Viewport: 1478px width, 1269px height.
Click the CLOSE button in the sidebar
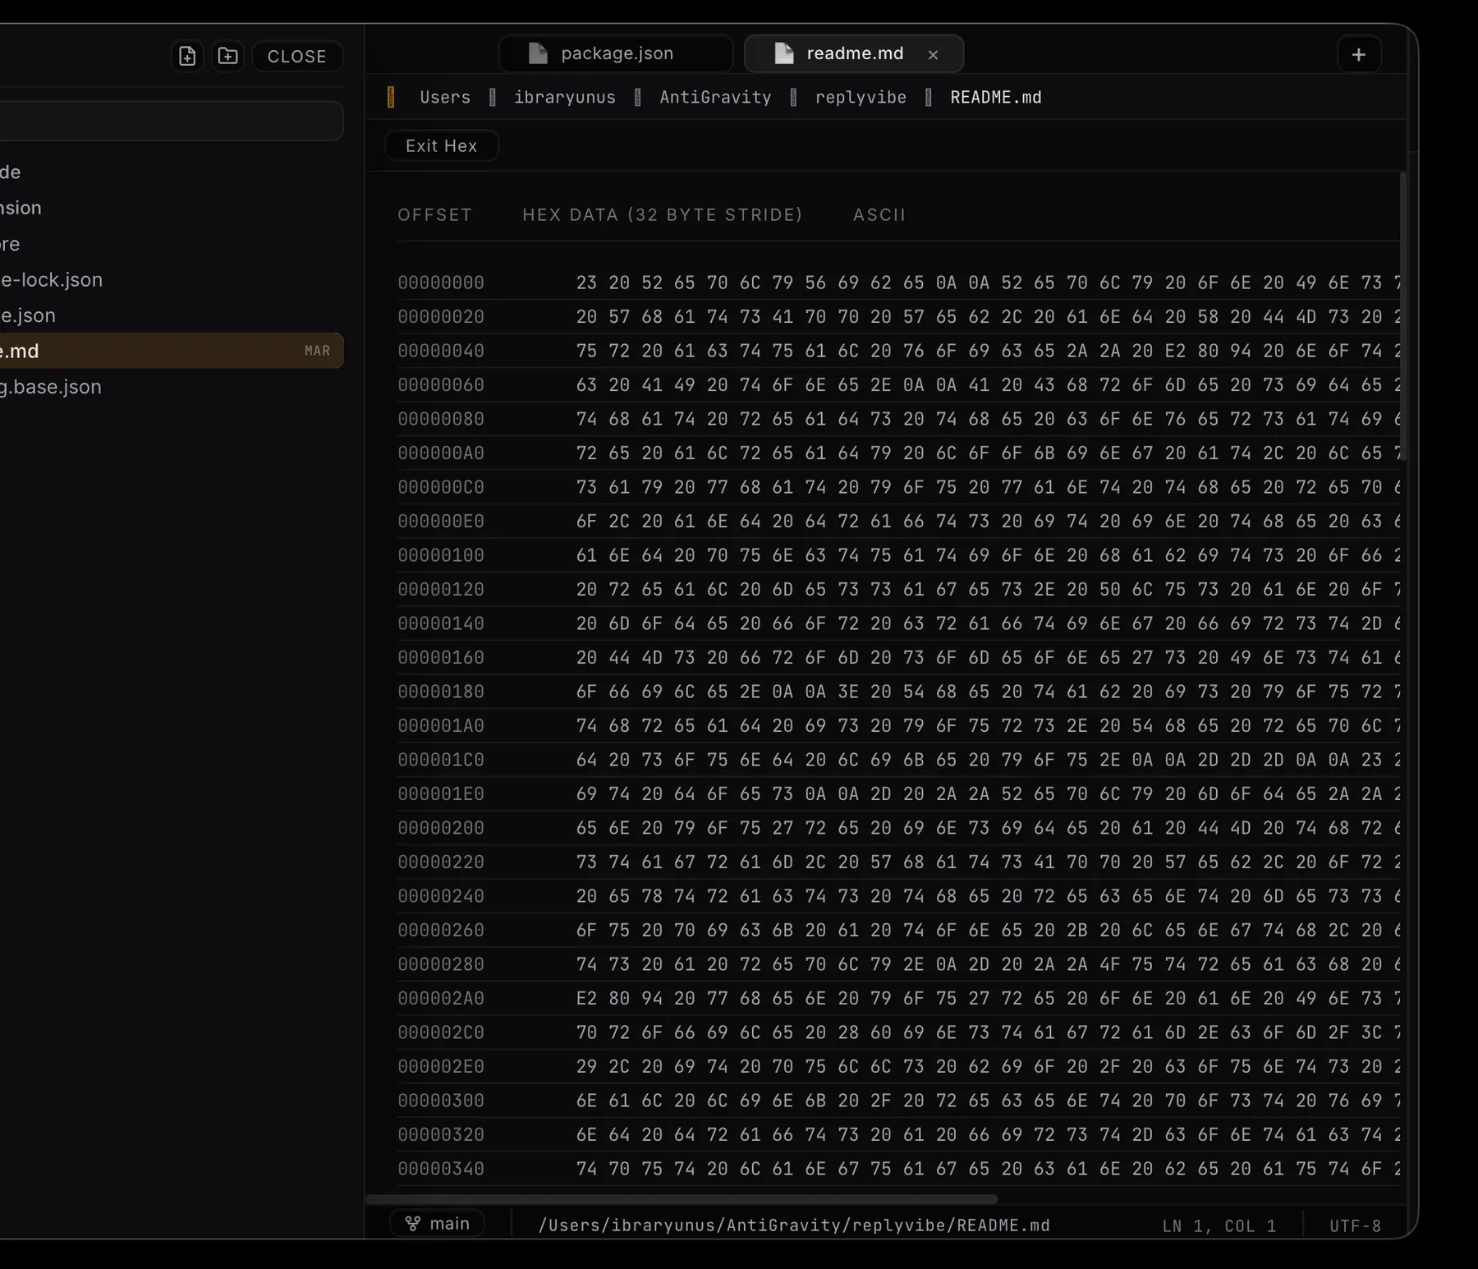[297, 57]
